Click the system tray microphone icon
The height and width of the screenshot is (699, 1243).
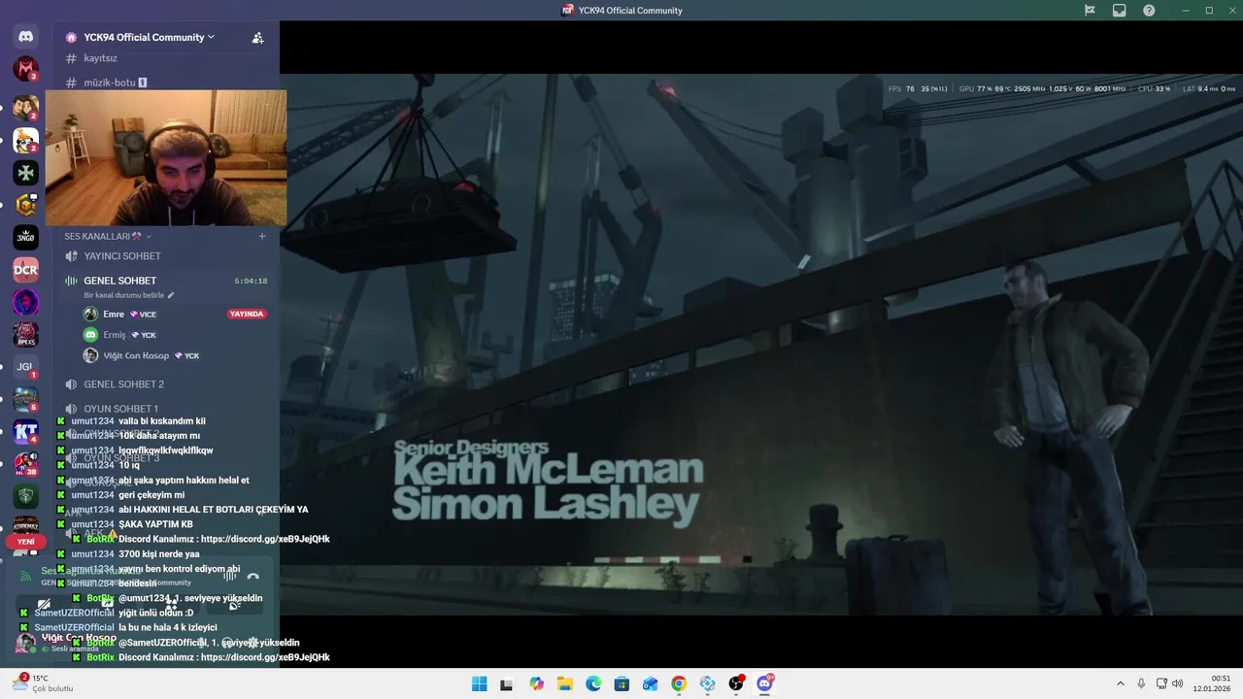[1141, 683]
